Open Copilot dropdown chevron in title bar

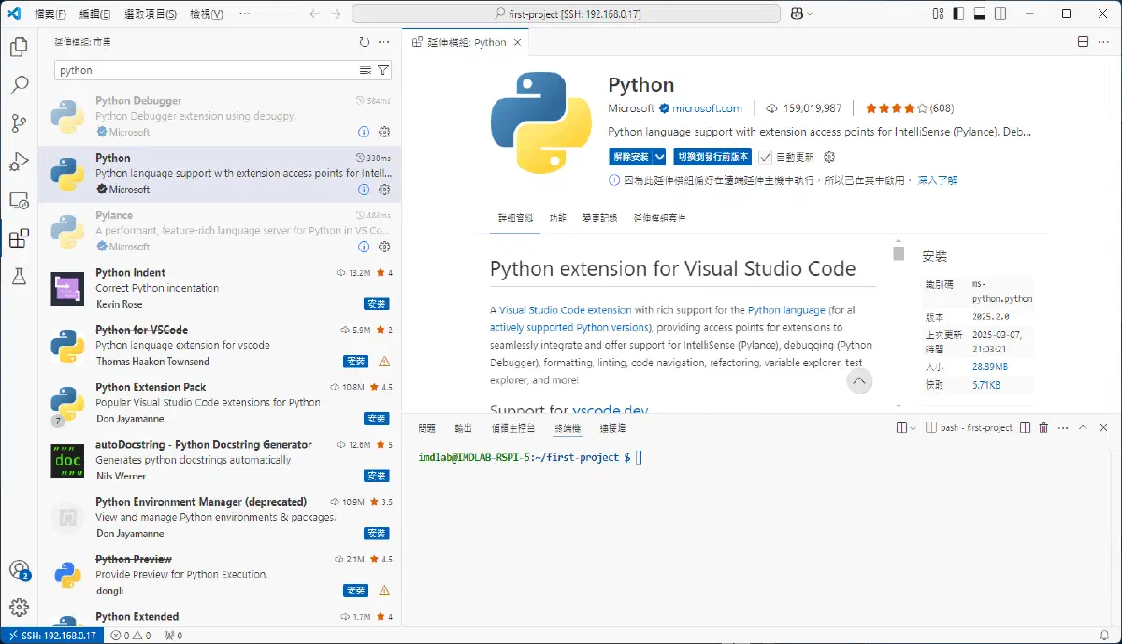(x=810, y=14)
